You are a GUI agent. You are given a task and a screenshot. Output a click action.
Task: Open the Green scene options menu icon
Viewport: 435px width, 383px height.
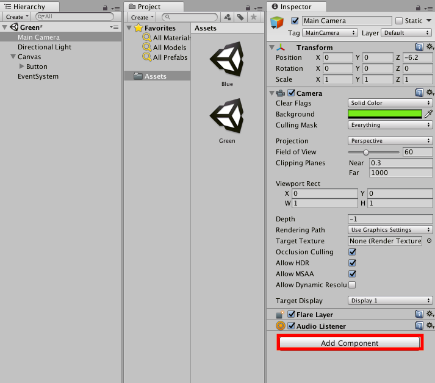coord(114,27)
